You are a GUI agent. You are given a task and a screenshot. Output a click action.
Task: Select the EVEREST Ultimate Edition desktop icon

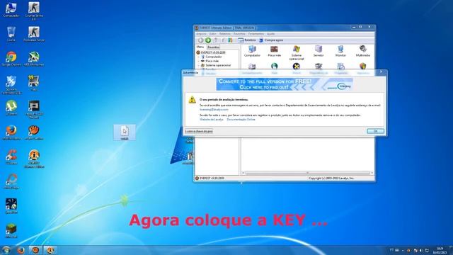pos(34,159)
